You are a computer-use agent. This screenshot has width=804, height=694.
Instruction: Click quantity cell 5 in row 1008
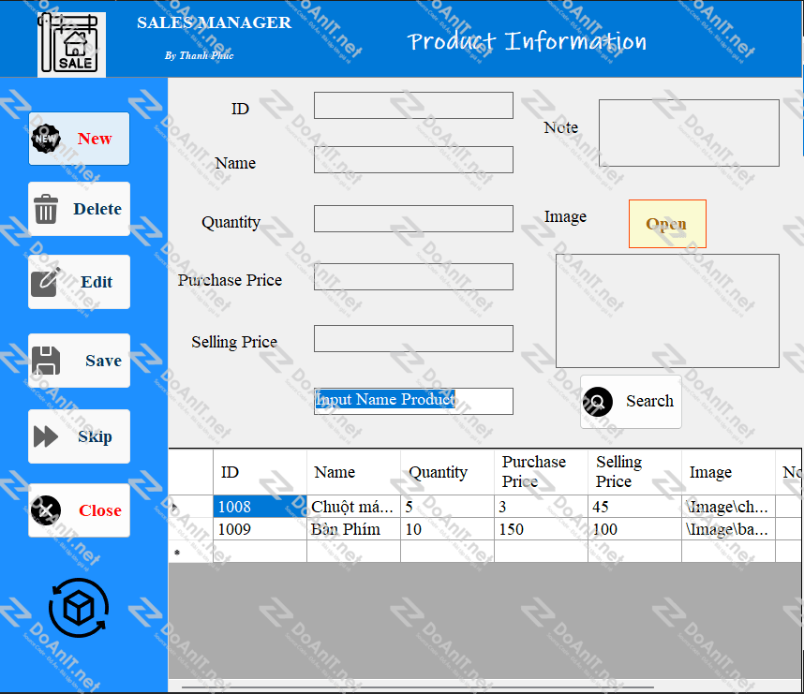(447, 507)
